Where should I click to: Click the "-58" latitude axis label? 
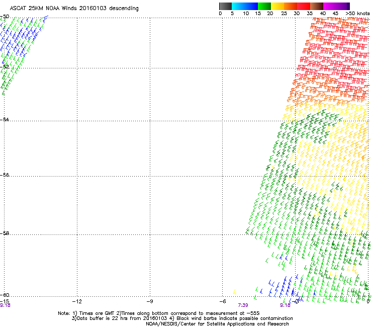tap(5, 233)
